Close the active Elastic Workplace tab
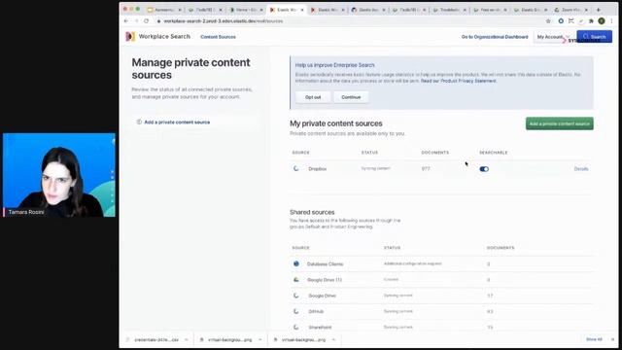This screenshot has height=350, width=622. point(302,10)
